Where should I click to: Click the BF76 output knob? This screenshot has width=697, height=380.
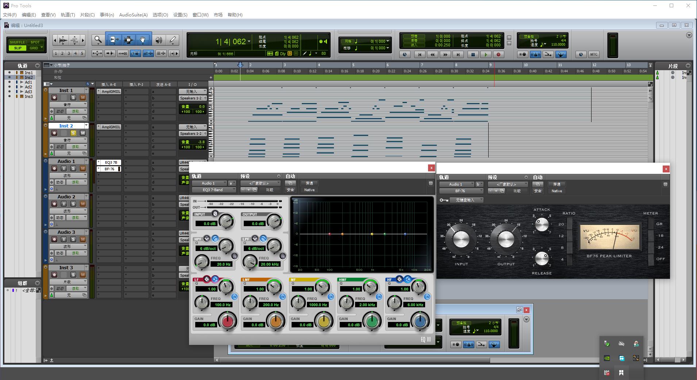(x=506, y=239)
